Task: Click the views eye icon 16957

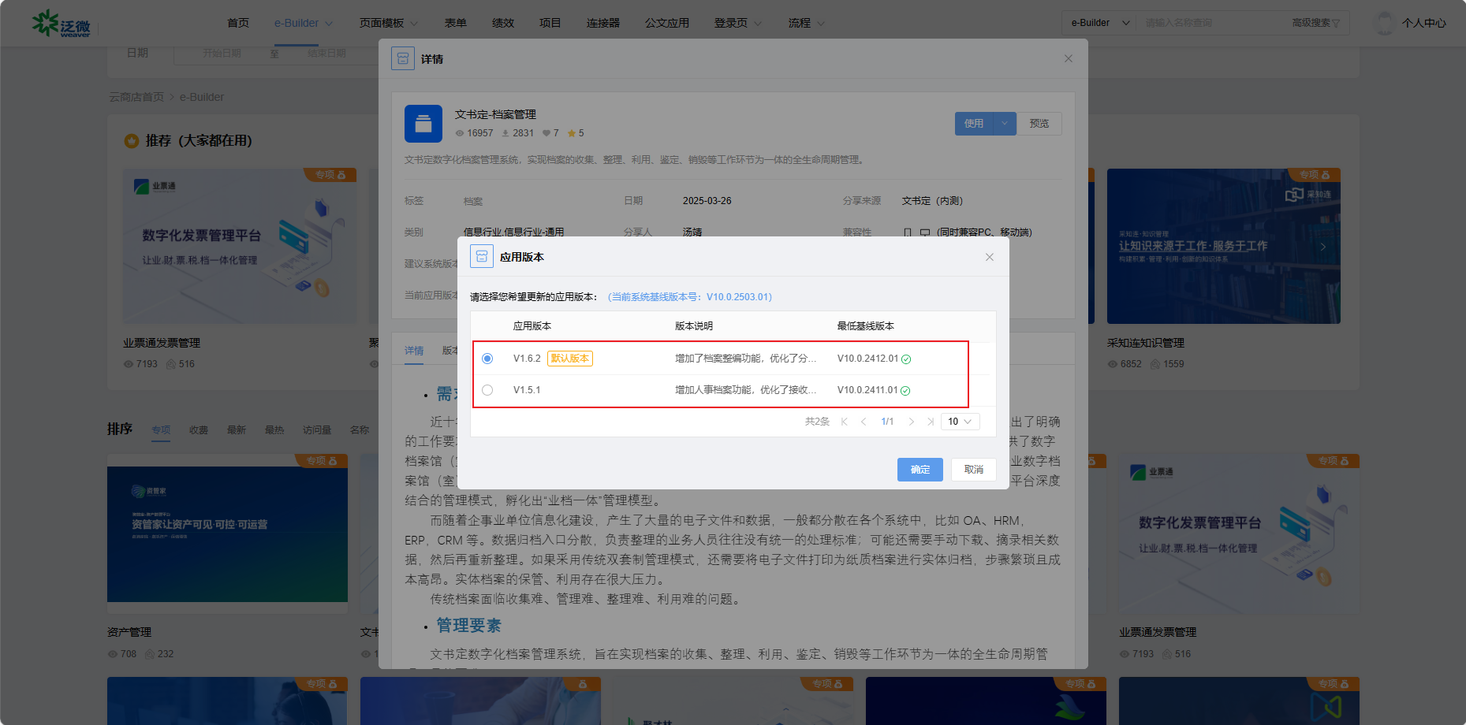Action: point(460,133)
